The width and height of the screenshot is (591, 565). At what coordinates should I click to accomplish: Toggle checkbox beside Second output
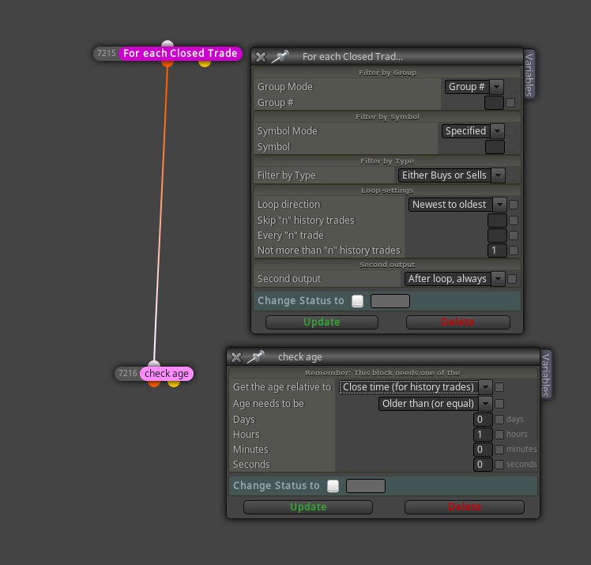(x=512, y=279)
